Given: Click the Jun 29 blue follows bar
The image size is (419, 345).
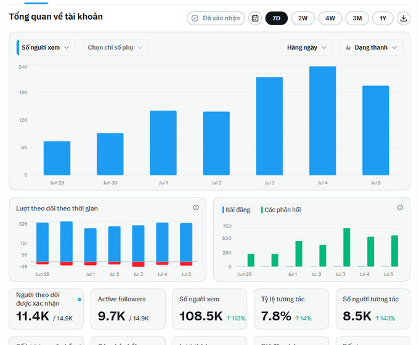Looking at the screenshot, I should pyautogui.click(x=43, y=242).
